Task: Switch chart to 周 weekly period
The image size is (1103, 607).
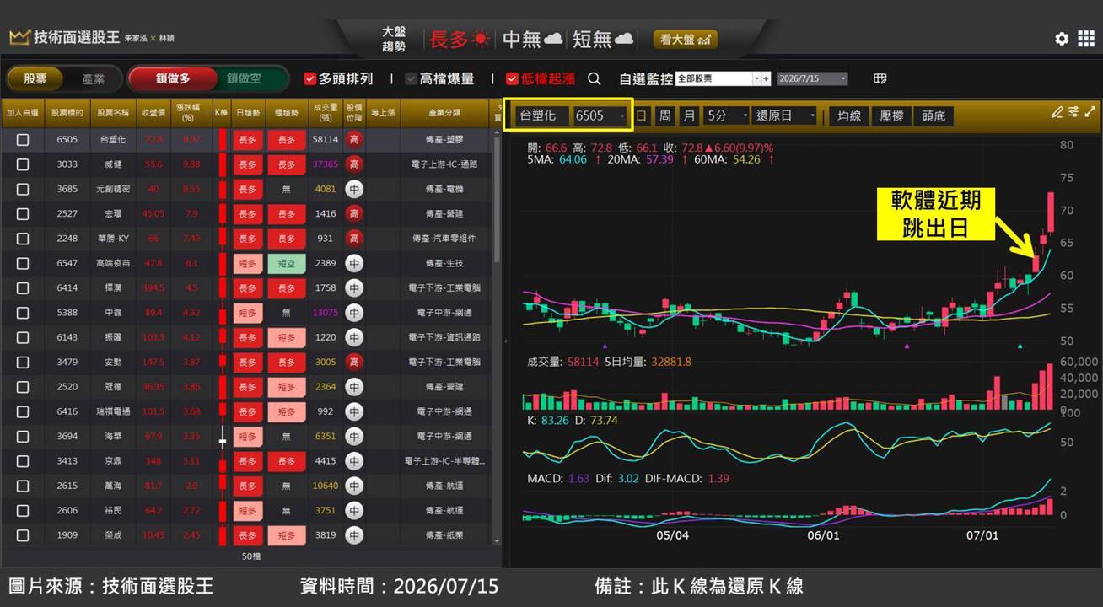Action: (x=665, y=115)
